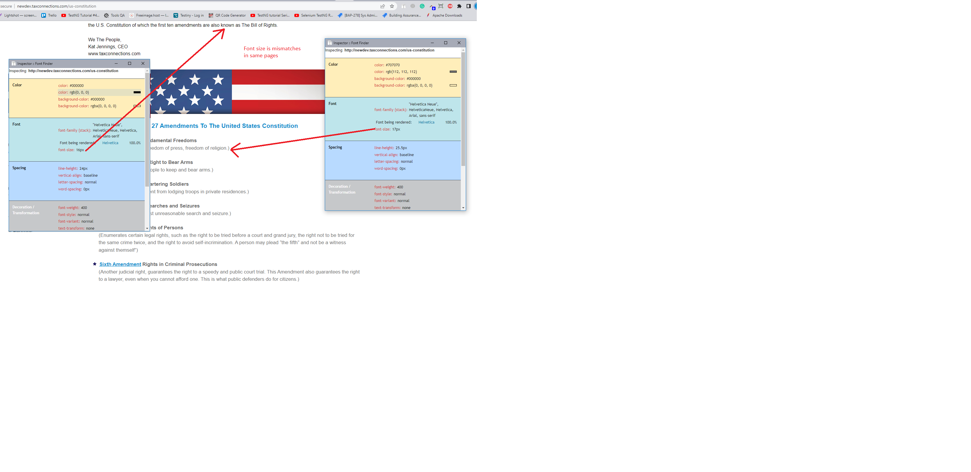Click the 27 Amendments heading link
The width and height of the screenshot is (971, 472).
point(224,126)
